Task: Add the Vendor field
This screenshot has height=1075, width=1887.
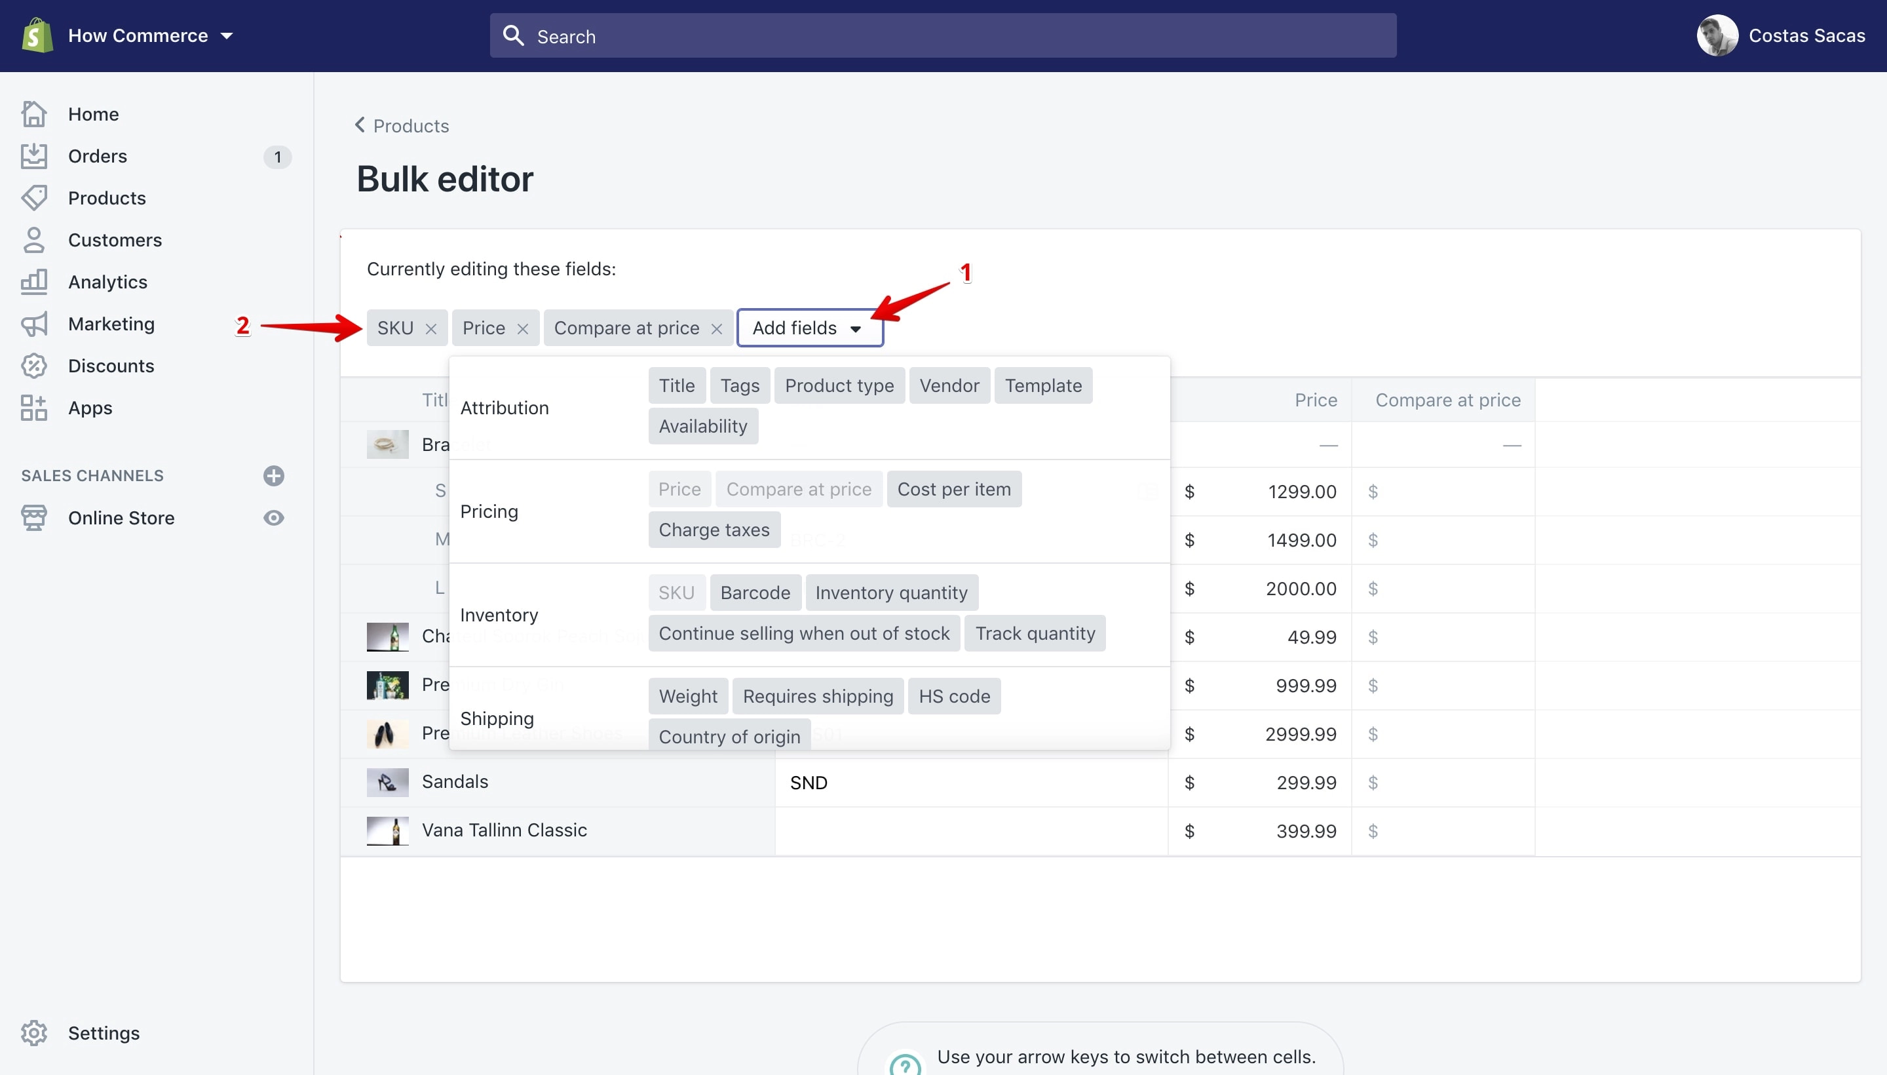Action: point(949,385)
